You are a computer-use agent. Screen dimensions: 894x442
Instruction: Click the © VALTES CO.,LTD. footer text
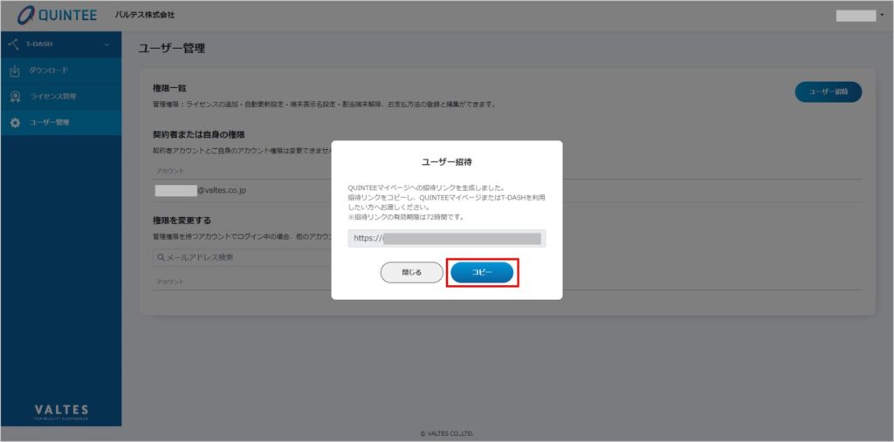447,433
